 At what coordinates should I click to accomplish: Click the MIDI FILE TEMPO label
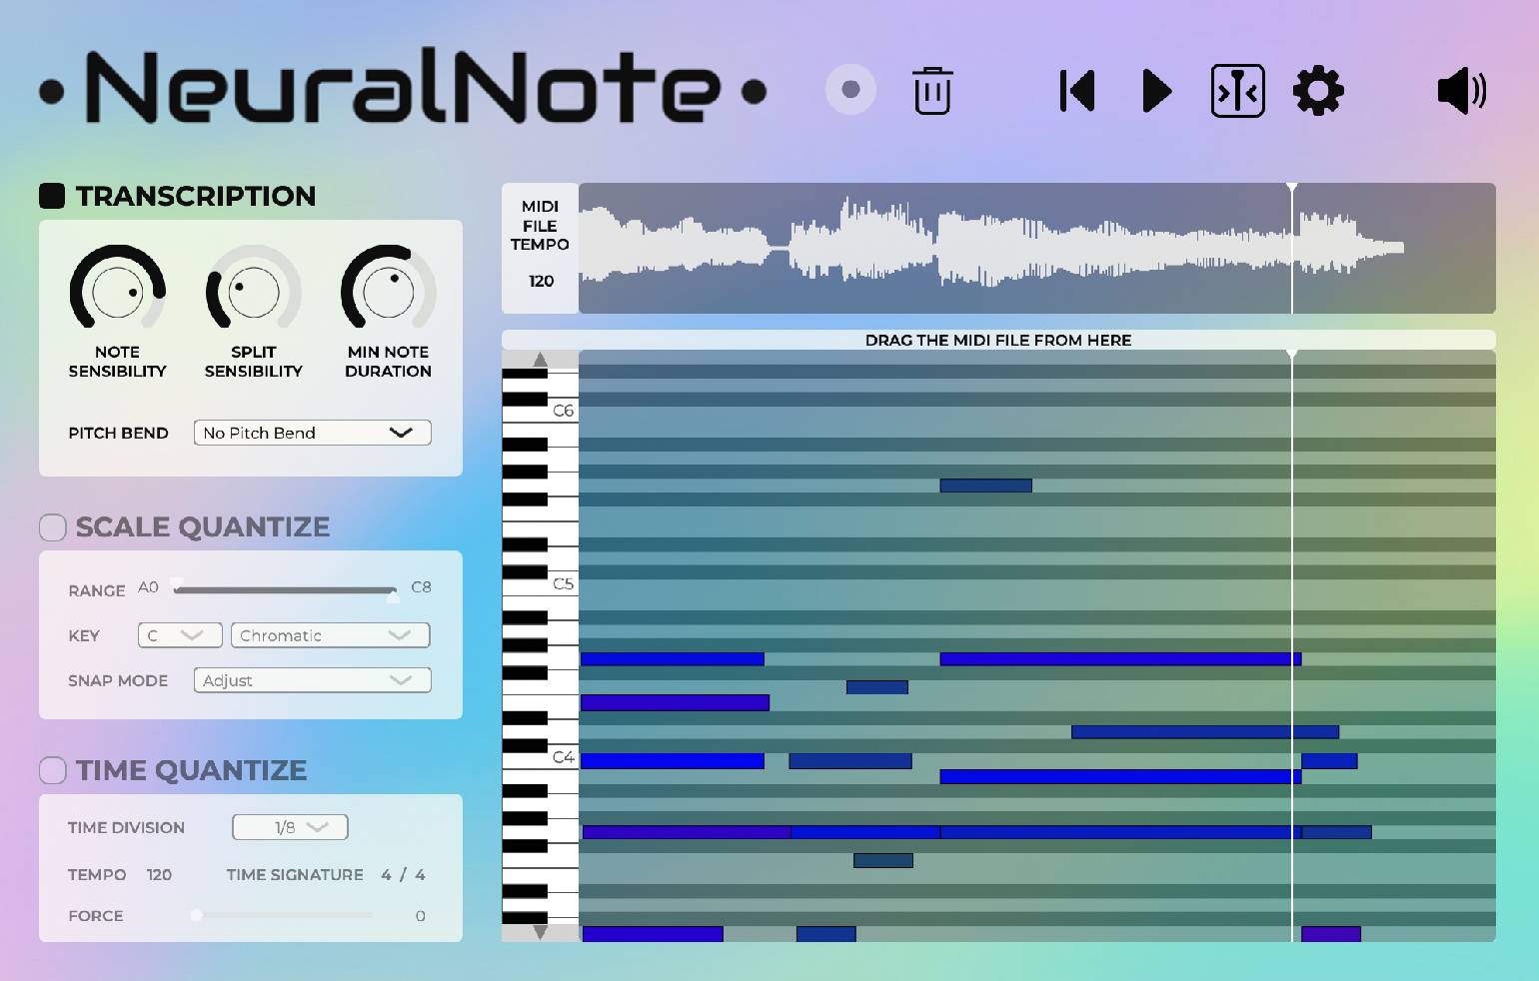pos(540,226)
